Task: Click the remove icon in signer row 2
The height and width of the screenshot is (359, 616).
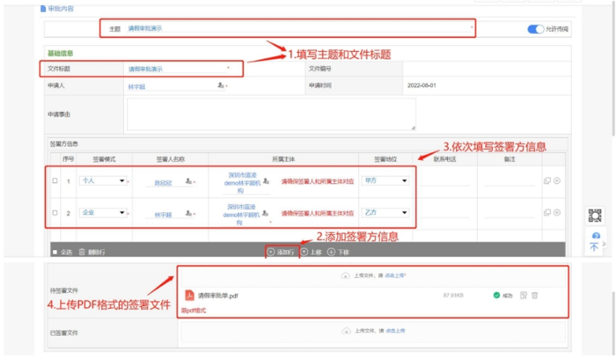Action: [557, 213]
